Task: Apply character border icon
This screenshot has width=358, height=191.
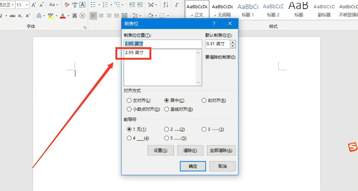Action: click(x=82, y=5)
